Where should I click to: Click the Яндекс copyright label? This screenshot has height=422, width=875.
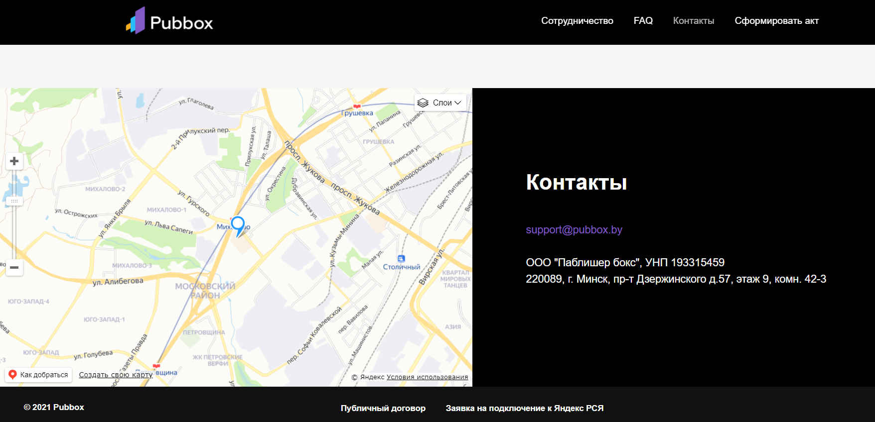point(368,377)
